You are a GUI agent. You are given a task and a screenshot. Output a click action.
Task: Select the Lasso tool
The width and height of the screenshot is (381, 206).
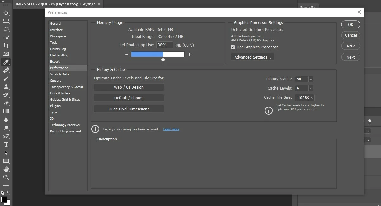[6, 29]
